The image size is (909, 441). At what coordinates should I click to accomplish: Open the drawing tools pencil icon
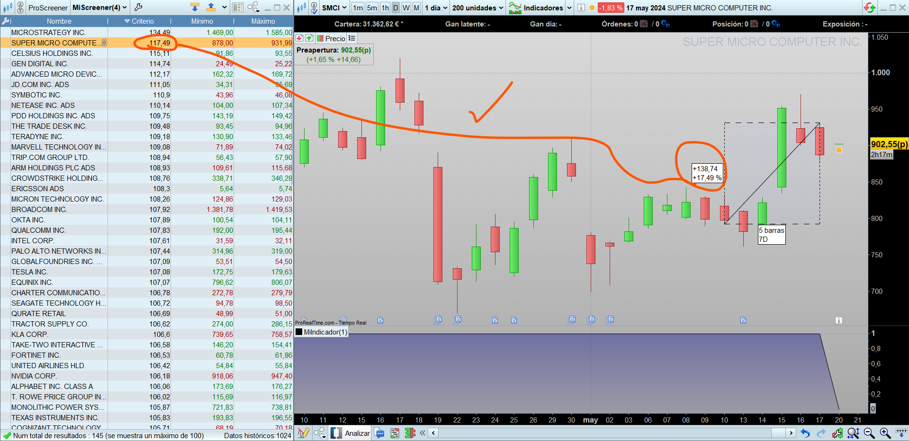tap(303, 433)
